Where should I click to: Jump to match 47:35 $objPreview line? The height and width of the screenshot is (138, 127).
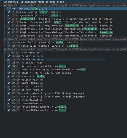66,26
